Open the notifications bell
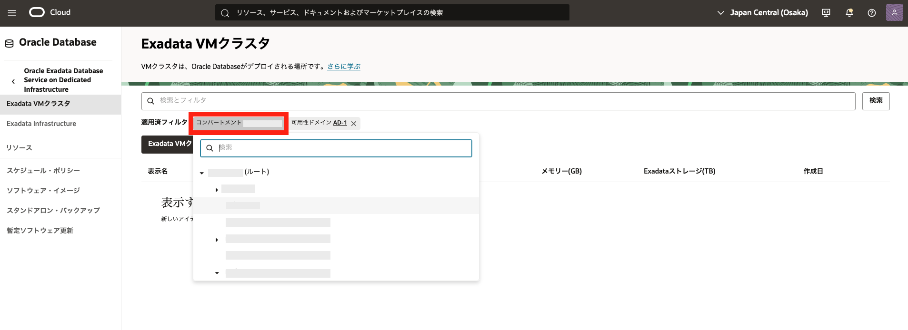Viewport: 908px width, 330px height. [849, 13]
